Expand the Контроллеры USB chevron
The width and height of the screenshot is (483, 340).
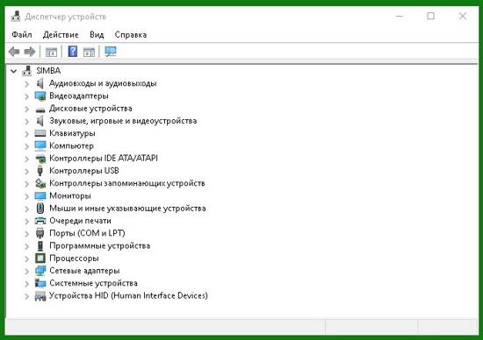(x=27, y=171)
